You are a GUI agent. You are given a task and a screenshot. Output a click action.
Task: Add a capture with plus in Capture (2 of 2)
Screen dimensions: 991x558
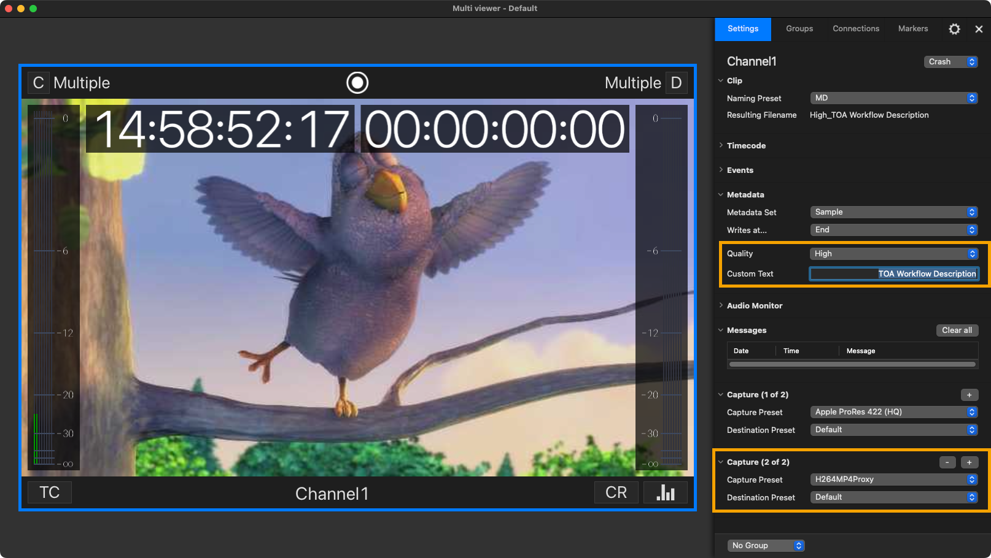970,462
